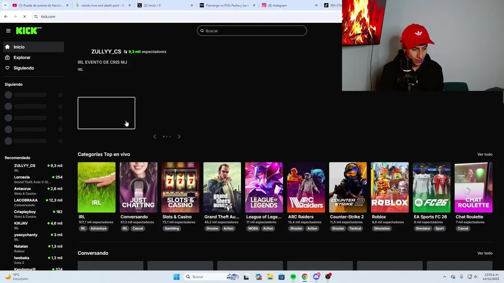Show hidden system tray icons chevron

[x=445, y=277]
